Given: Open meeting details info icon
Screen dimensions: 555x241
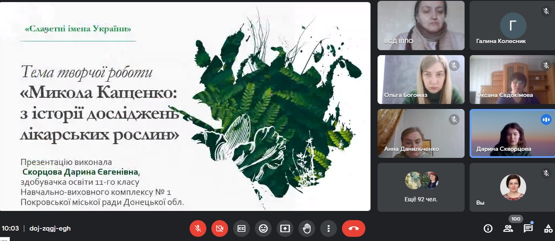Looking at the screenshot, I should click(x=488, y=228).
